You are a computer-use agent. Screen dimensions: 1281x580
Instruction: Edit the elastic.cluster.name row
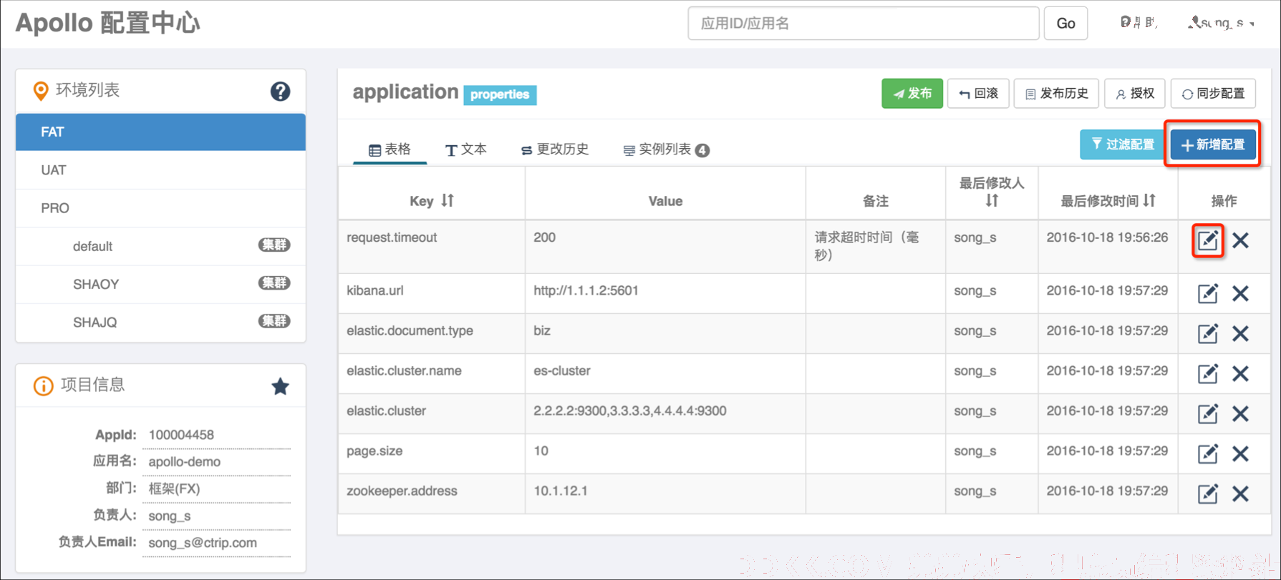[x=1207, y=373]
